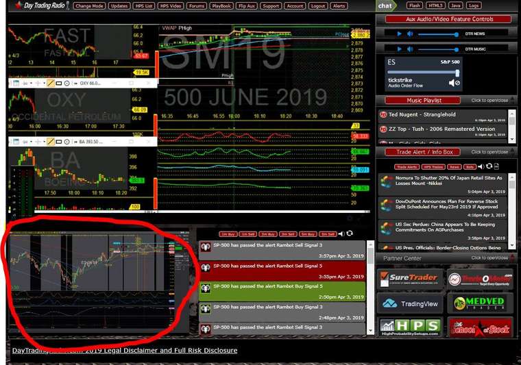Toggle the News filter in Trade Alerts

(x=455, y=167)
